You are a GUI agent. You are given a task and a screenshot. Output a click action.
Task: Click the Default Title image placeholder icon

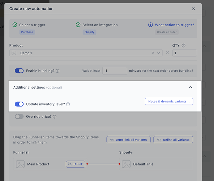126,164
